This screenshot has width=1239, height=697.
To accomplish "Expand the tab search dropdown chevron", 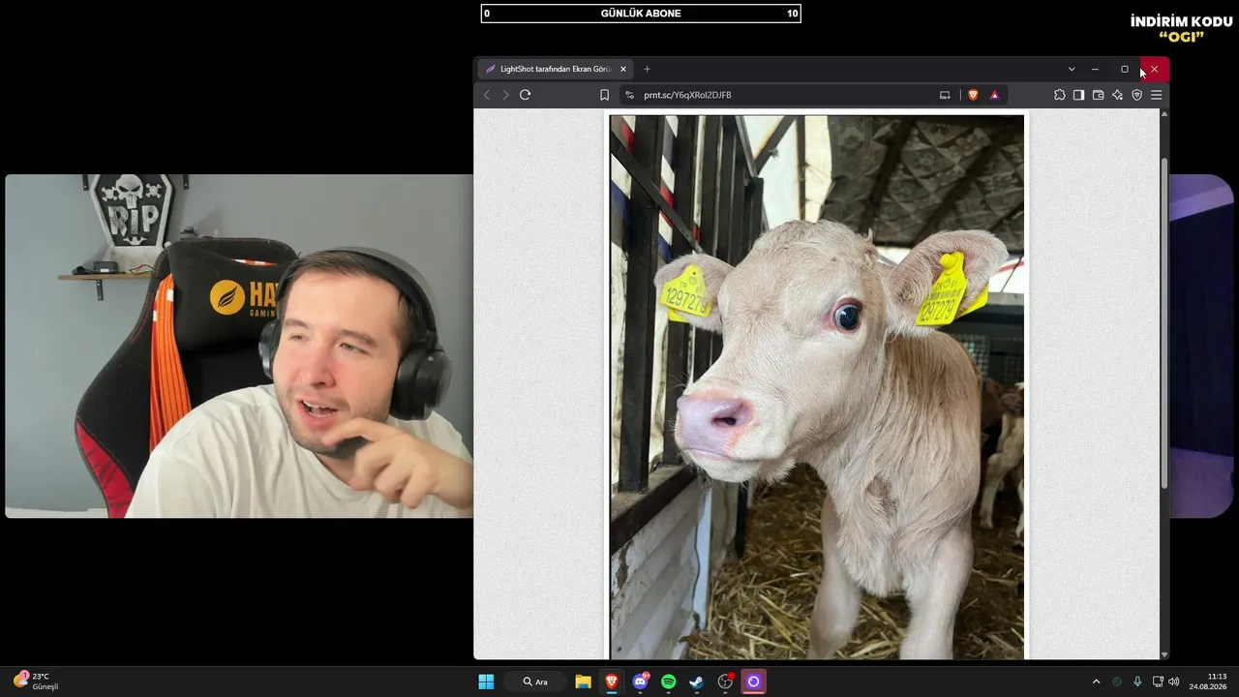I will [1072, 69].
